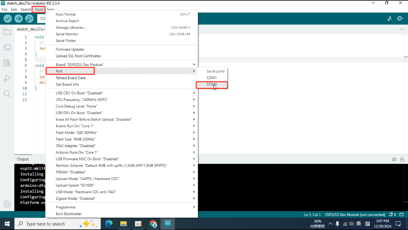
Task: Click the Output panel tab
Action: tap(23, 159)
